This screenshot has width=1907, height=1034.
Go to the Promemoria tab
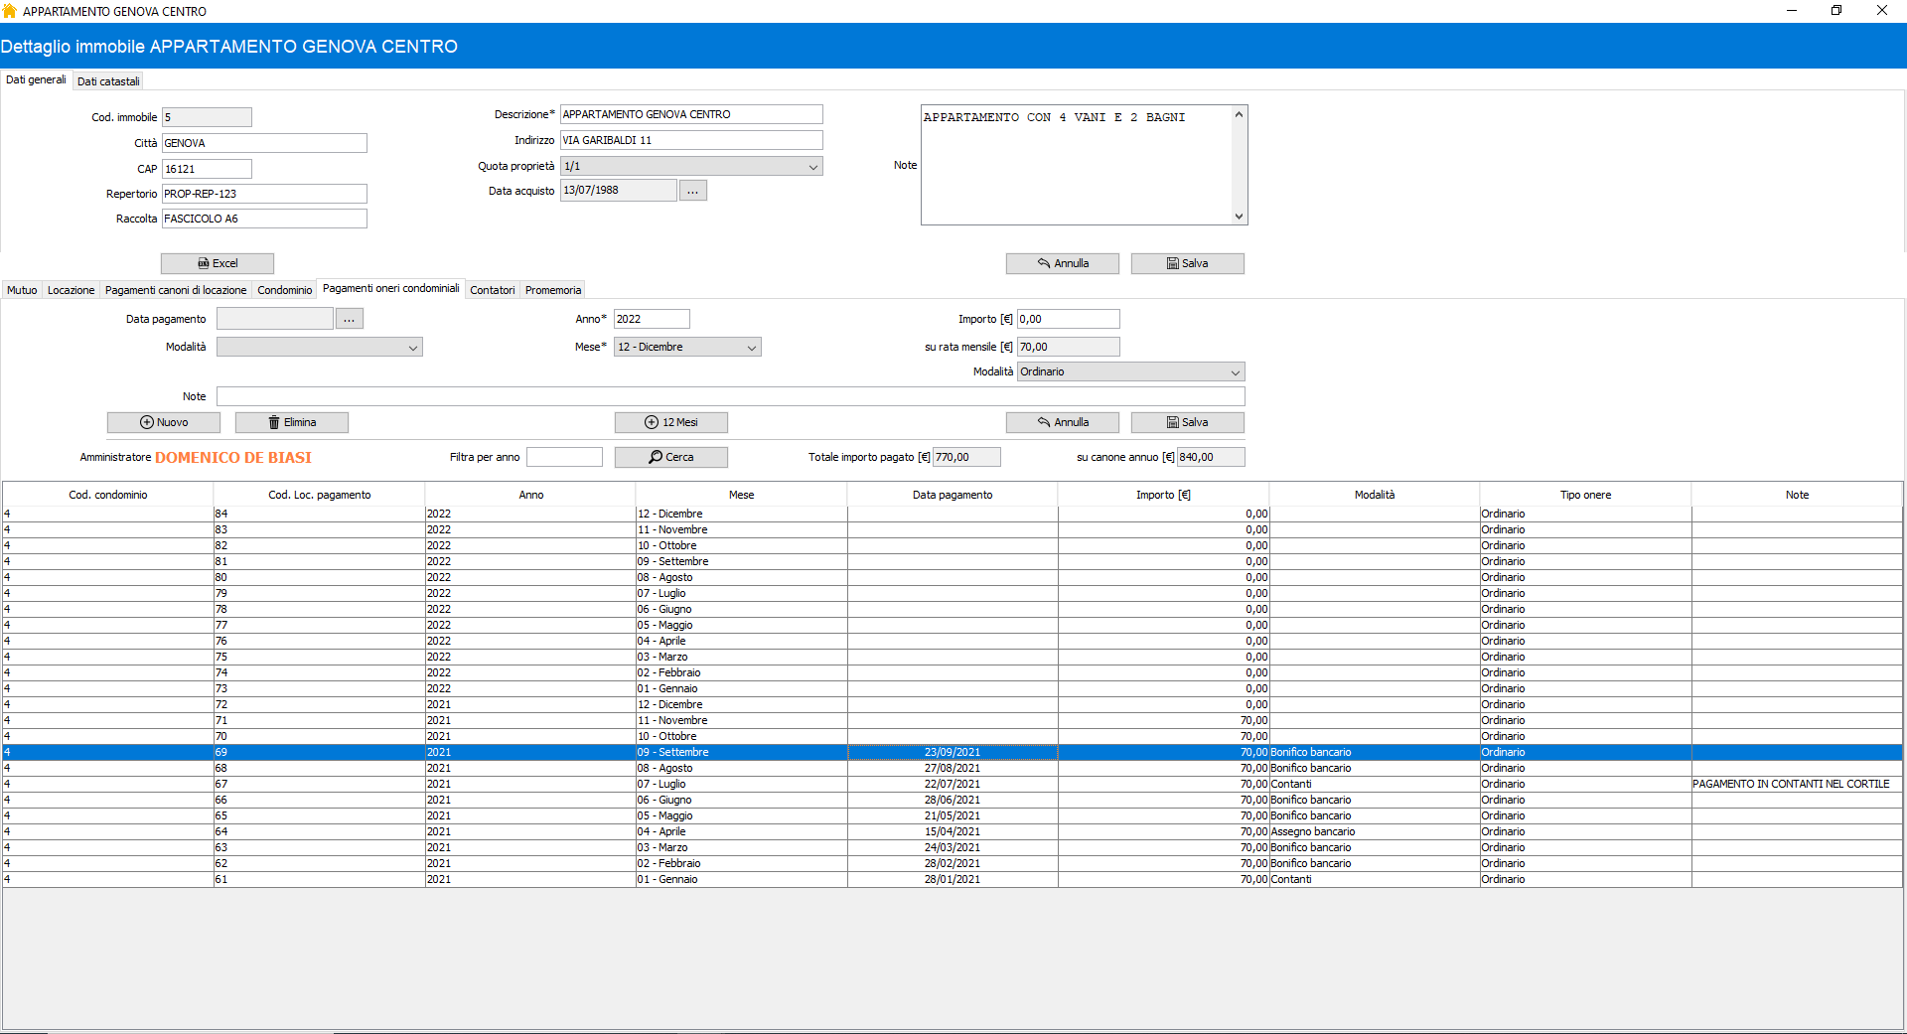click(552, 290)
